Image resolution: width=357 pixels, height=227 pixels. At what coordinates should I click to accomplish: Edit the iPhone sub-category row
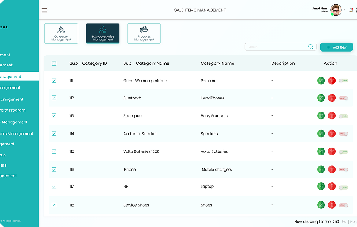321,169
